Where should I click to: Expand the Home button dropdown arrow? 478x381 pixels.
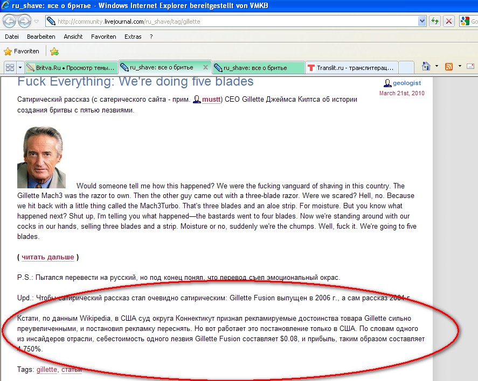click(437, 67)
